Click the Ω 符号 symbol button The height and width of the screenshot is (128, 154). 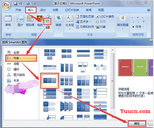101,22
